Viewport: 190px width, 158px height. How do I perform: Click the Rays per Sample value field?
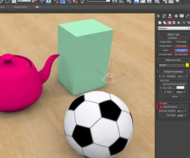click(180, 111)
